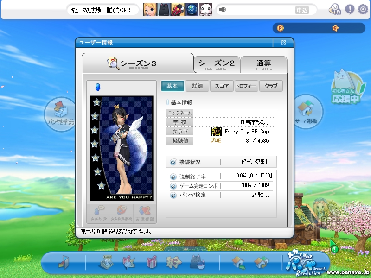Click the ロビーに接続中 status text

pos(254,162)
